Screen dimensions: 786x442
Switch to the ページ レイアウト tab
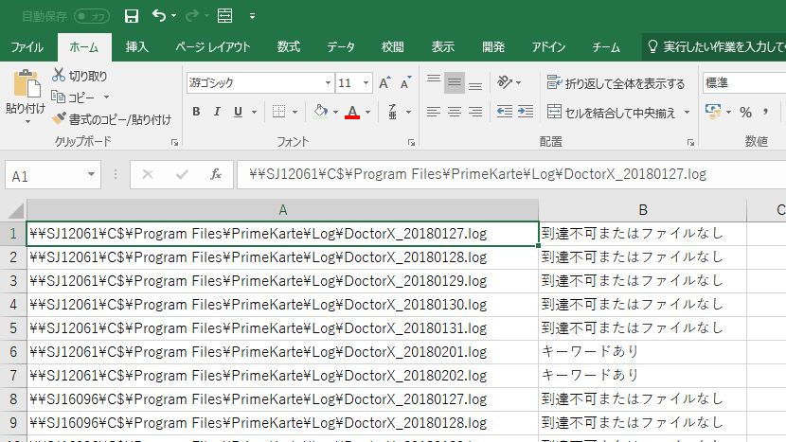[213, 47]
